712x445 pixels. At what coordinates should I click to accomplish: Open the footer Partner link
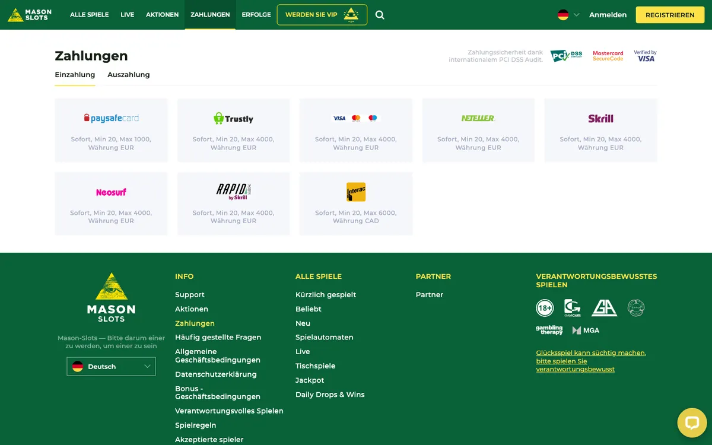click(x=430, y=295)
